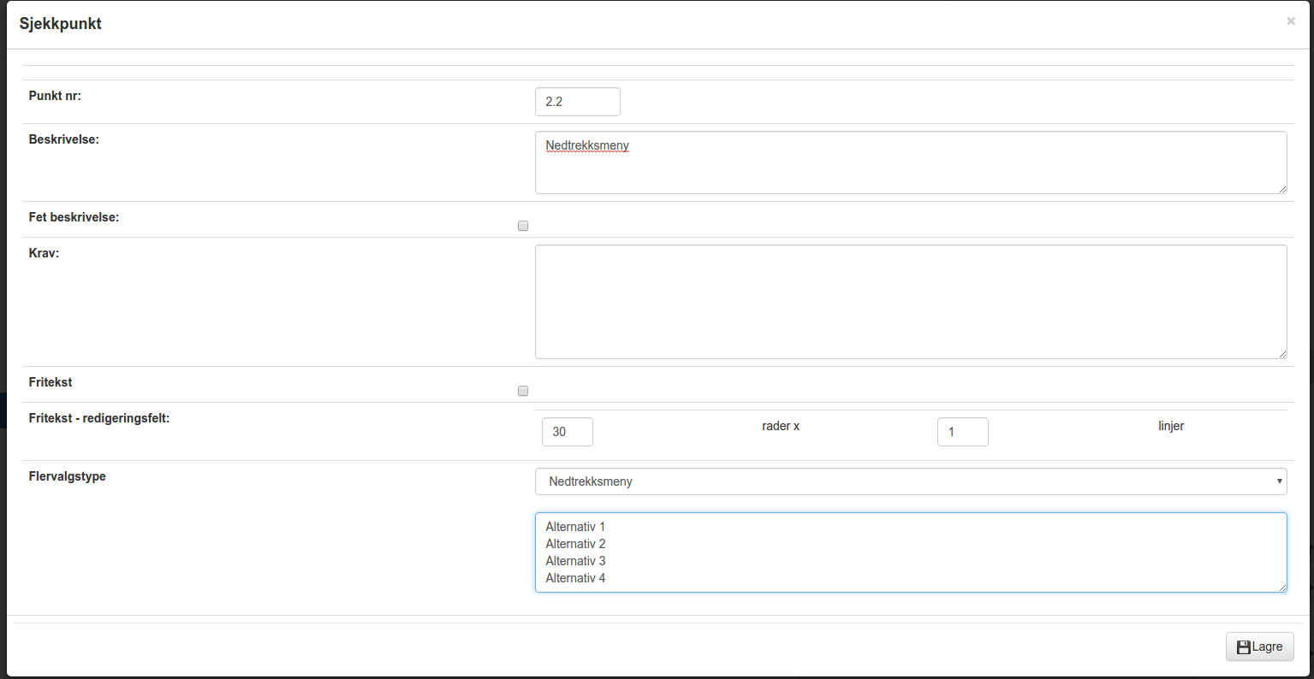Select the linjer field showing 1

(962, 432)
